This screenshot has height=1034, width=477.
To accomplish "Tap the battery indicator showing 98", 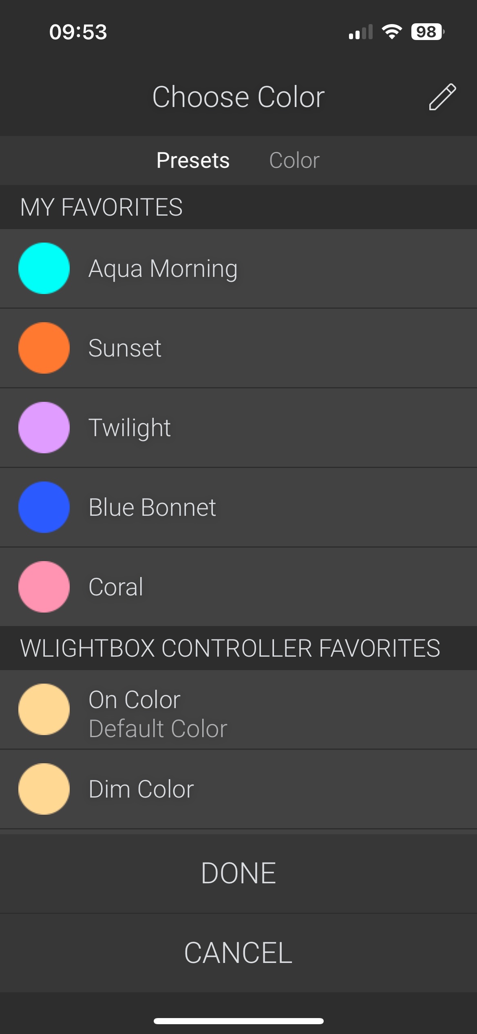I will pyautogui.click(x=428, y=32).
